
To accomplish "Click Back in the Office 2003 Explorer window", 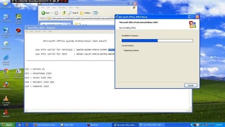I will coord(45,13).
